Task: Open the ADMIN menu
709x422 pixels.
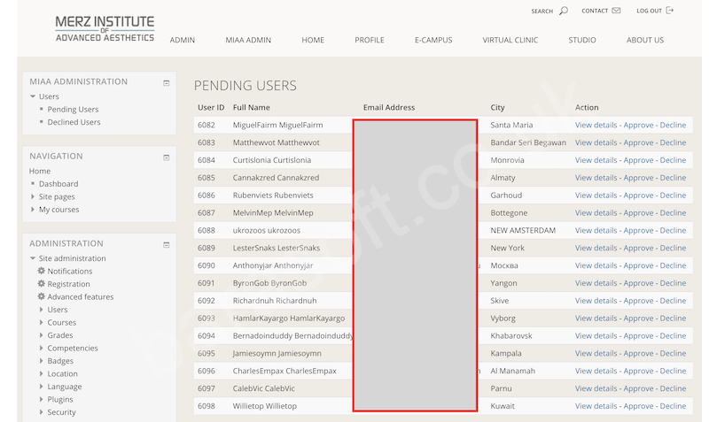Action: coord(183,40)
